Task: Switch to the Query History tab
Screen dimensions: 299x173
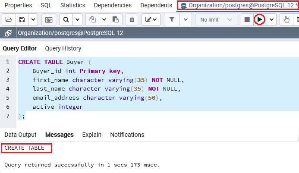Action: click(63, 49)
